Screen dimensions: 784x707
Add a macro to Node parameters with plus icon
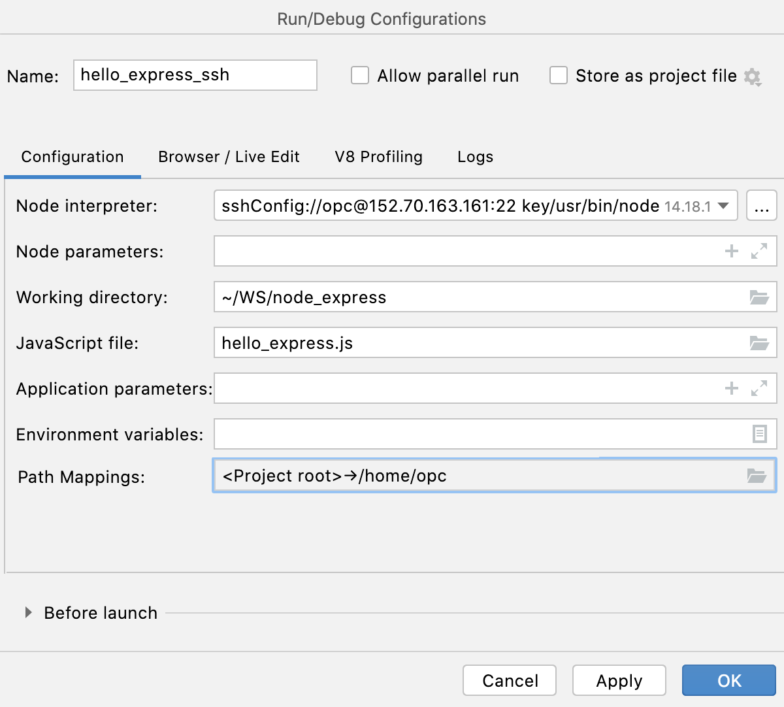tap(731, 251)
